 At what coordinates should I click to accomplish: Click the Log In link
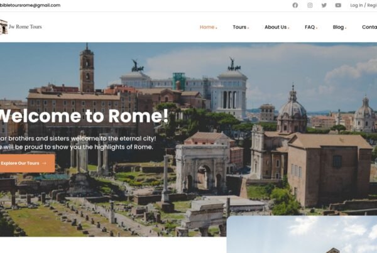point(356,5)
